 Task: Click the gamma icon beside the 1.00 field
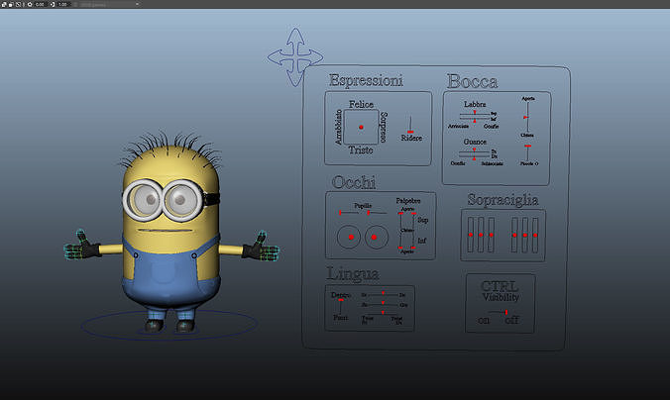coord(53,4)
